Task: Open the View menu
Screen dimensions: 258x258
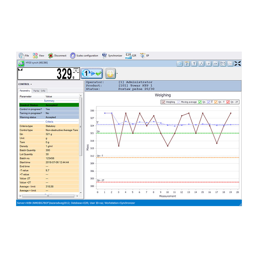Action: (38, 55)
